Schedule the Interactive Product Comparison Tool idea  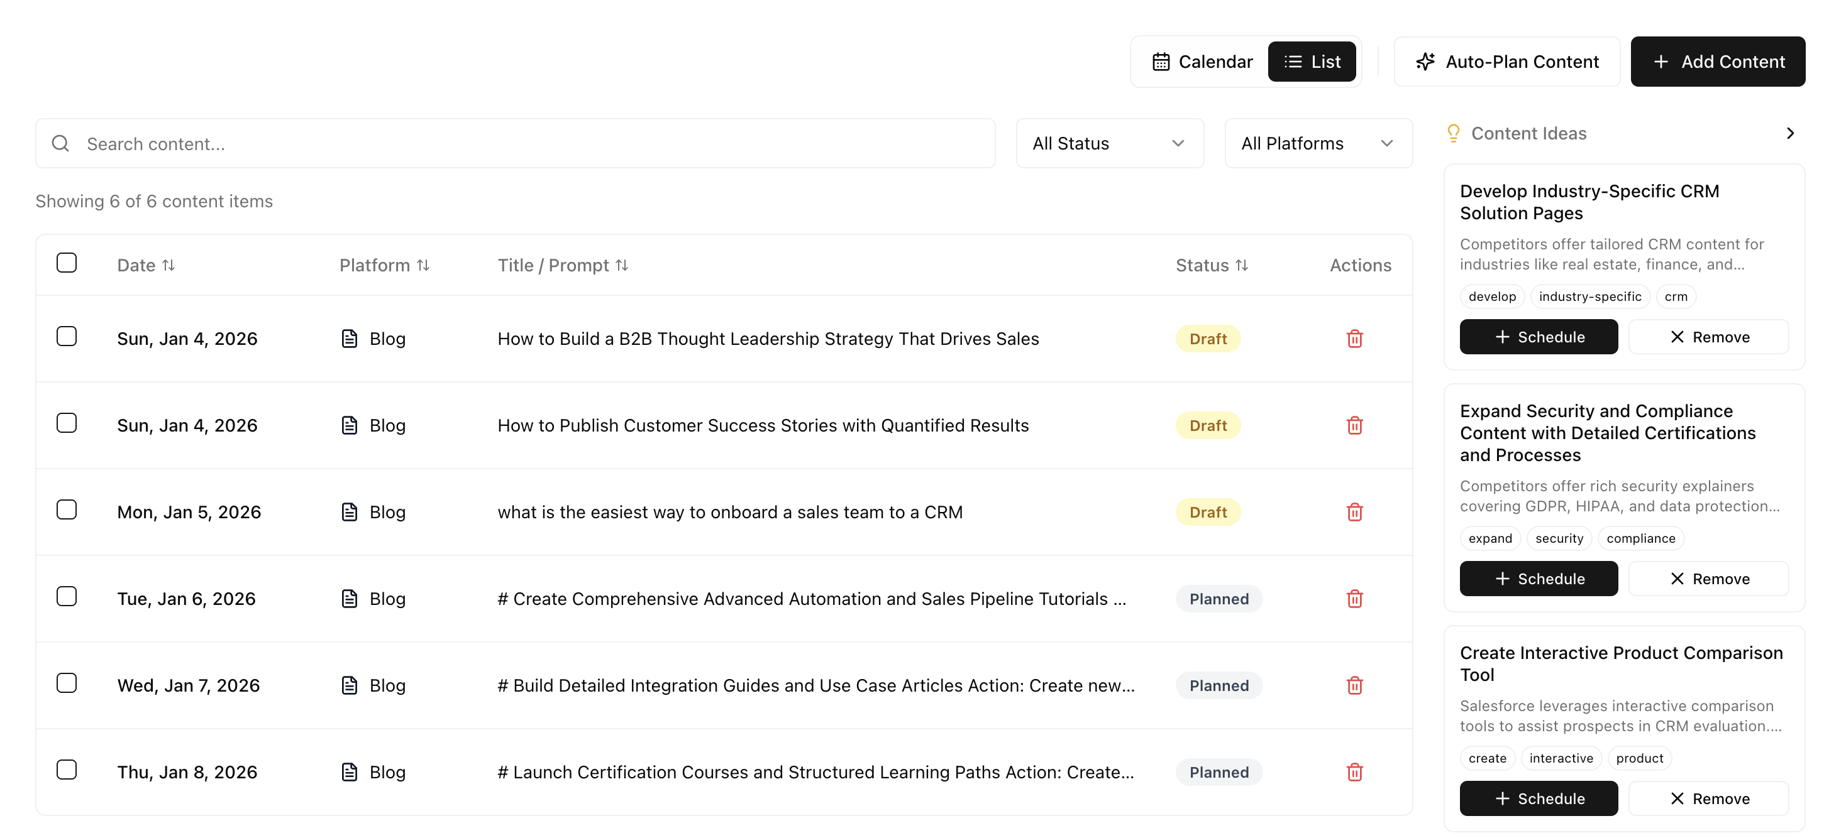[1538, 798]
